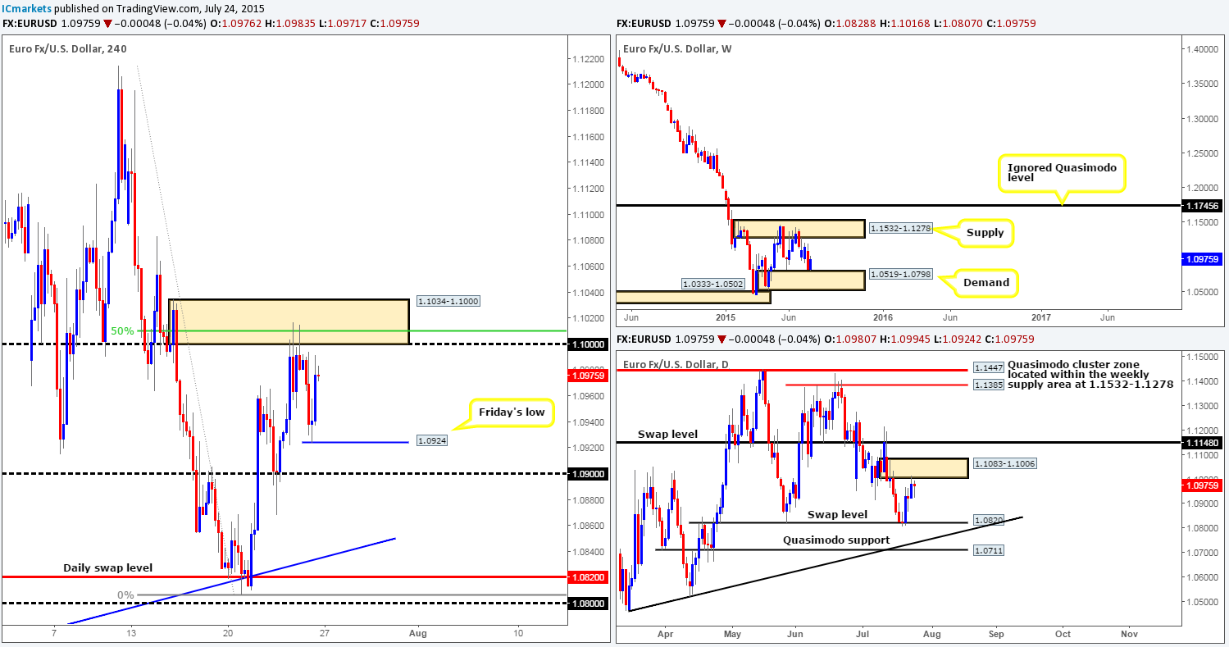The image size is (1229, 647).
Task: Click the yellow Supply callout on weekly chart
Action: [x=985, y=233]
